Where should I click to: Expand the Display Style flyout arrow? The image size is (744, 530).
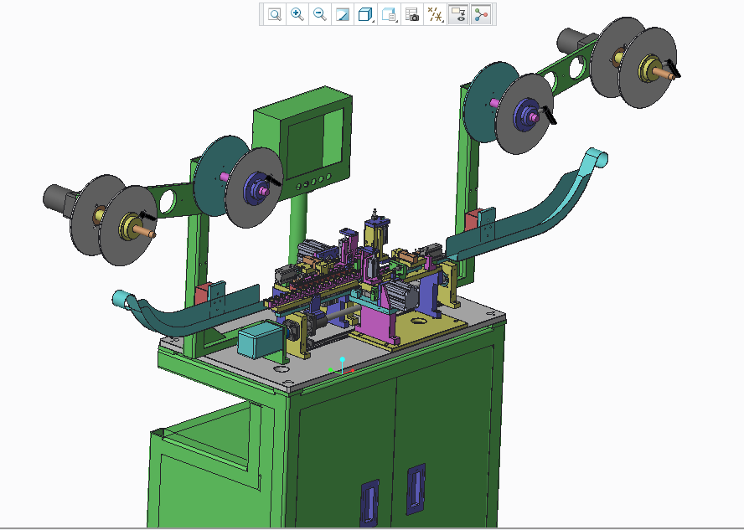pos(372,20)
